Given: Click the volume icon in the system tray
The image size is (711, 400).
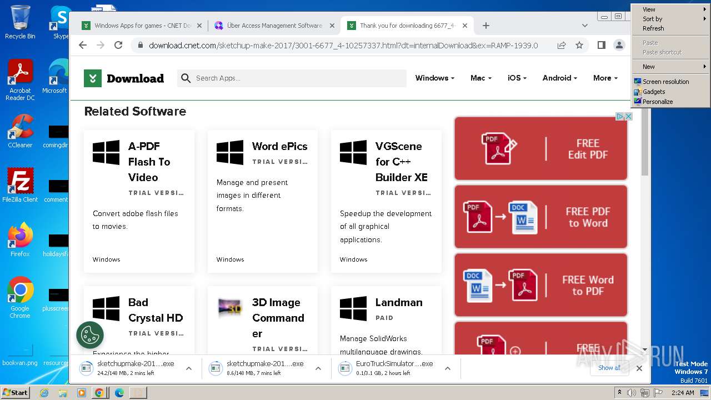Looking at the screenshot, I should click(x=632, y=393).
